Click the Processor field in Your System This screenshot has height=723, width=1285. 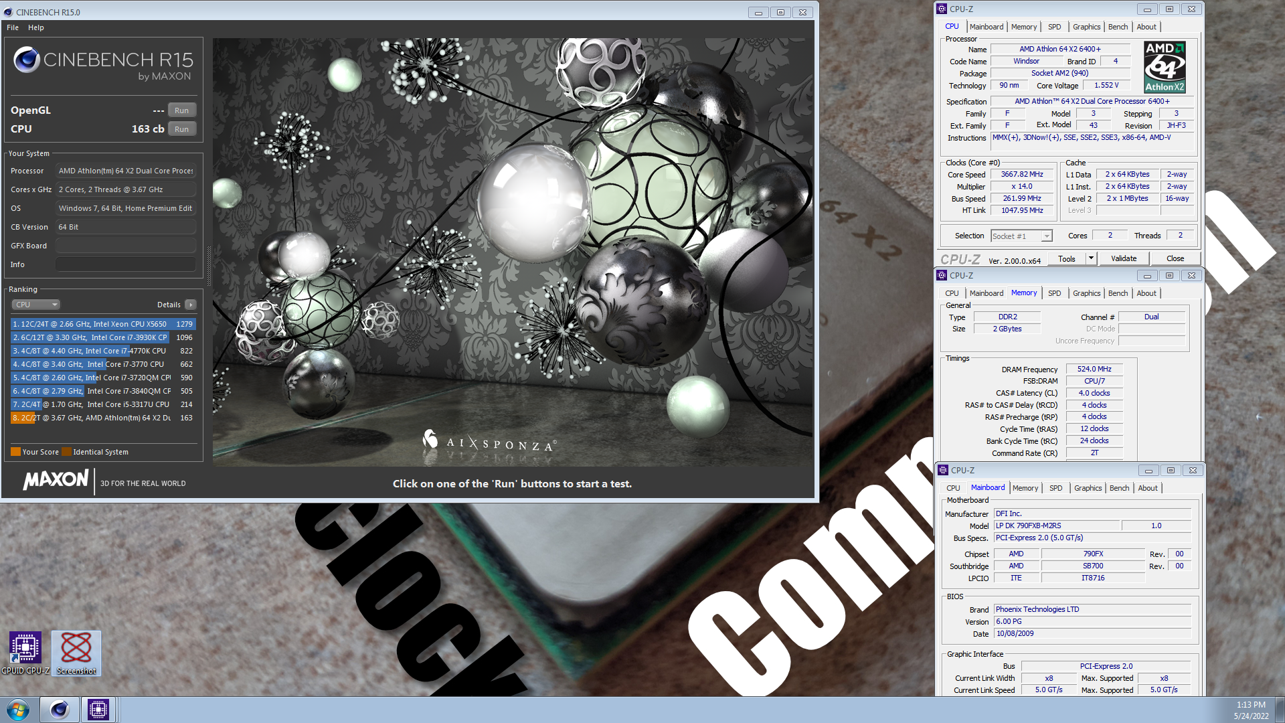[126, 171]
